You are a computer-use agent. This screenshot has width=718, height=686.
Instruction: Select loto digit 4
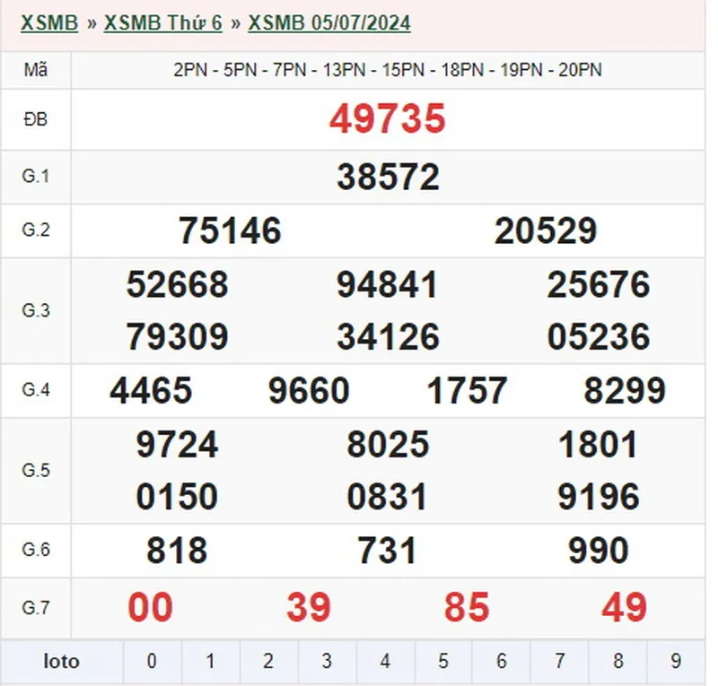[385, 662]
